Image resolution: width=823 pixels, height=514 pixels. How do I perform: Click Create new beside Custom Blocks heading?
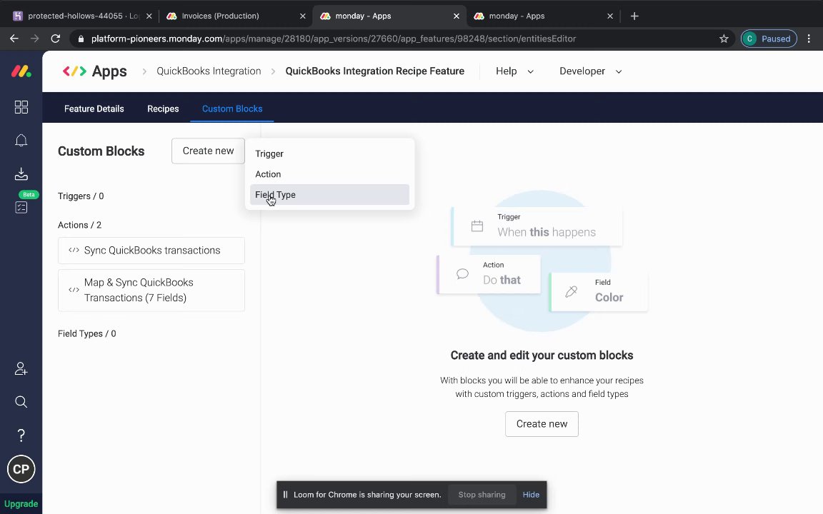pos(208,151)
